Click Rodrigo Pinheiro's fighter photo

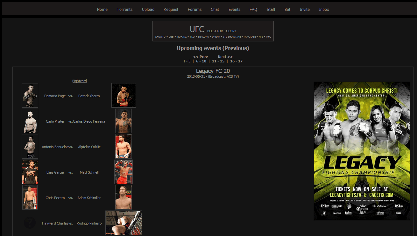pyautogui.click(x=124, y=223)
